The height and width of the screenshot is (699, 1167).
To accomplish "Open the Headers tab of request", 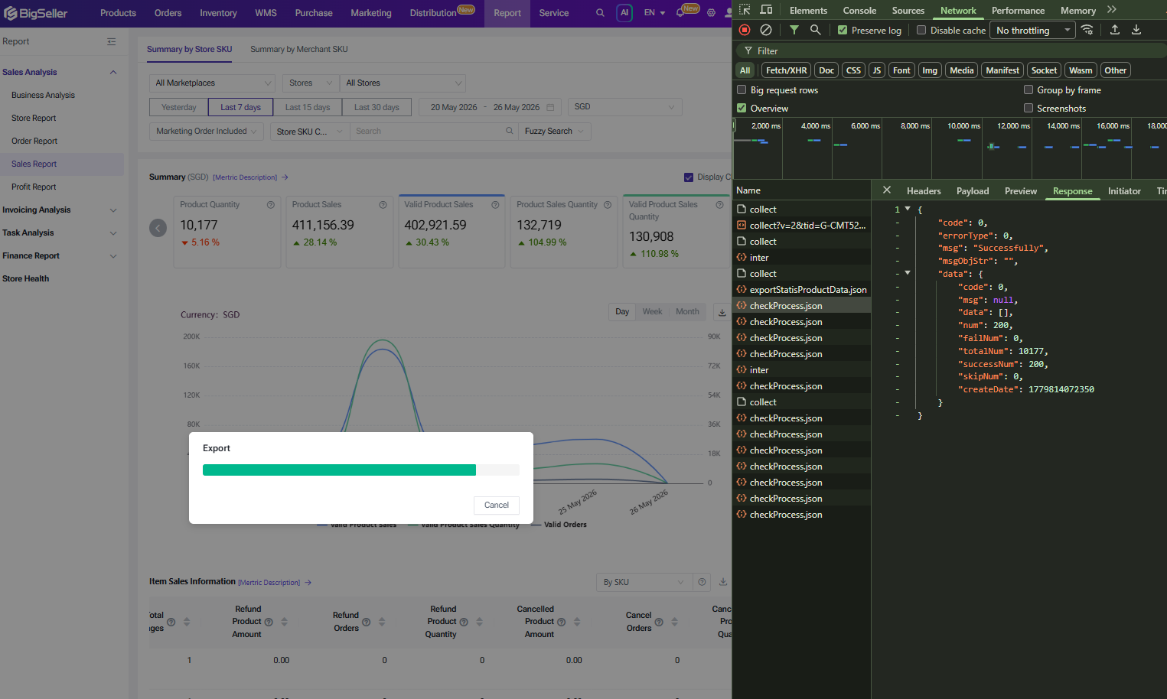I will coord(924,190).
